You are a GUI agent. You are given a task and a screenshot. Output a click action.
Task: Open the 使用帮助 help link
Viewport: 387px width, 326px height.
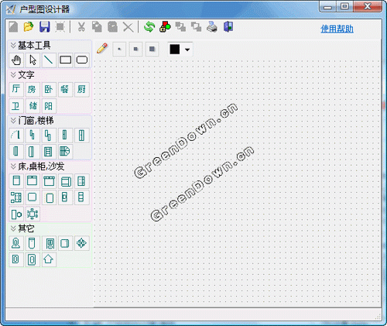pyautogui.click(x=337, y=29)
